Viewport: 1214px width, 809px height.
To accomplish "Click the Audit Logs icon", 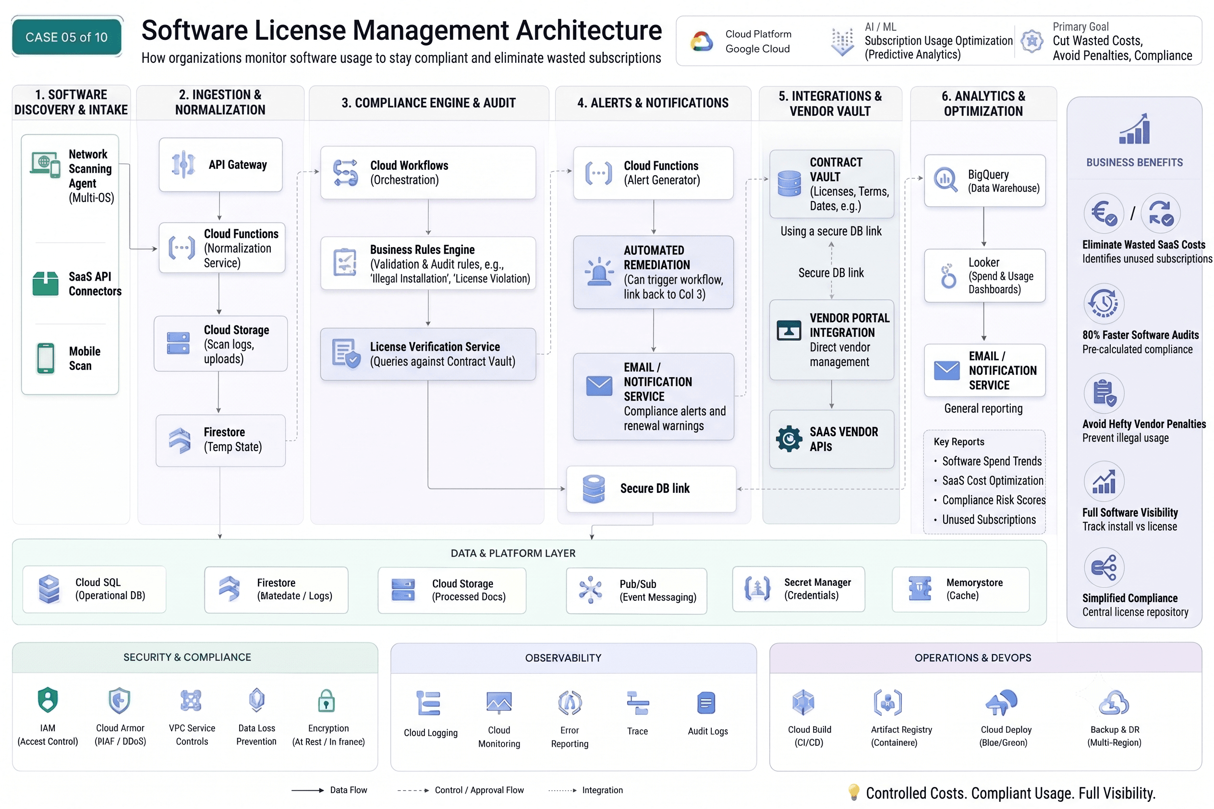I will (706, 703).
